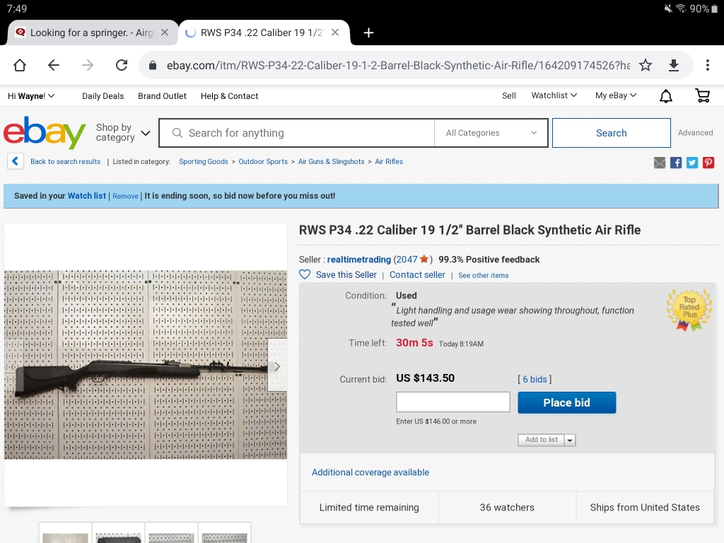Click Remove in the watch list banner
724x543 pixels.
point(125,197)
